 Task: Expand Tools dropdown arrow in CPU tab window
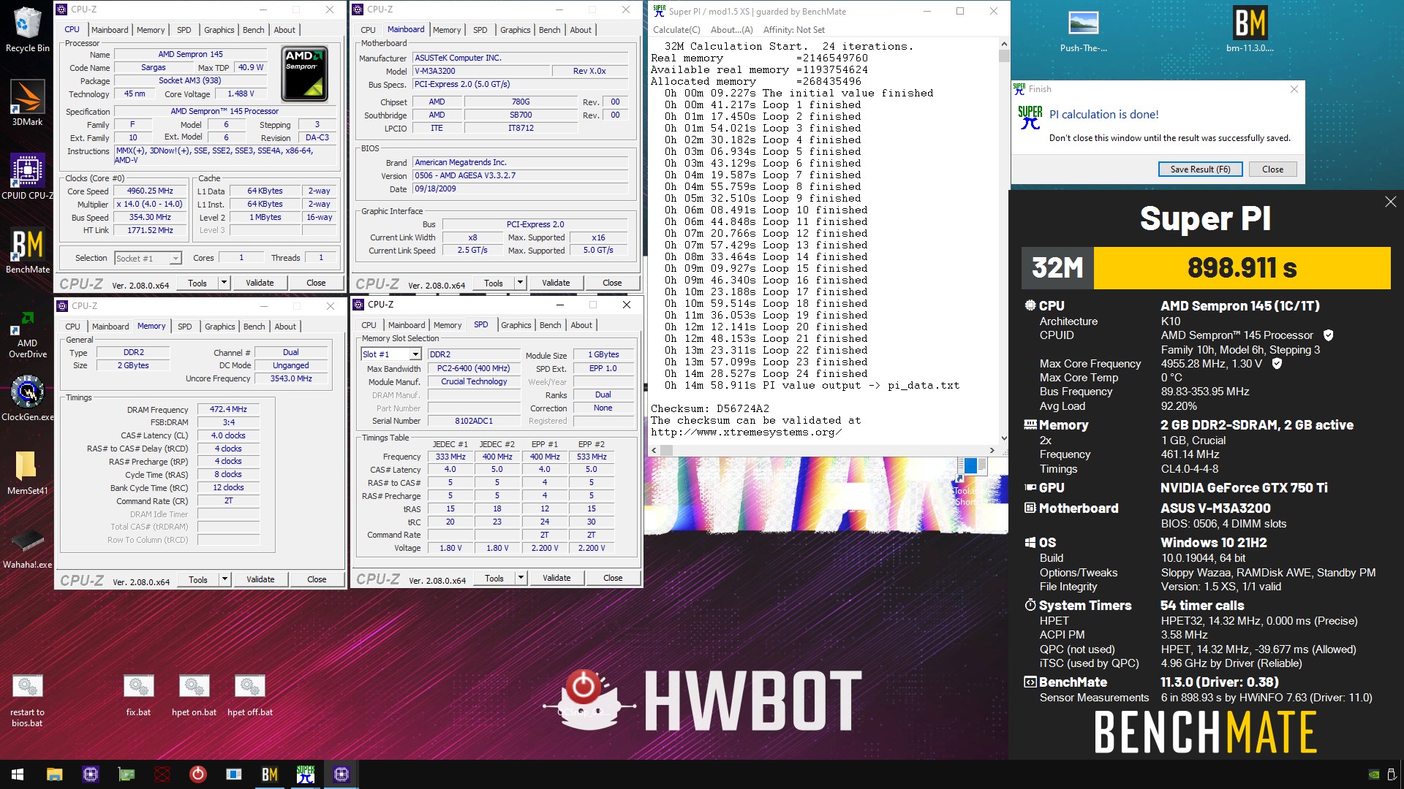click(x=224, y=283)
